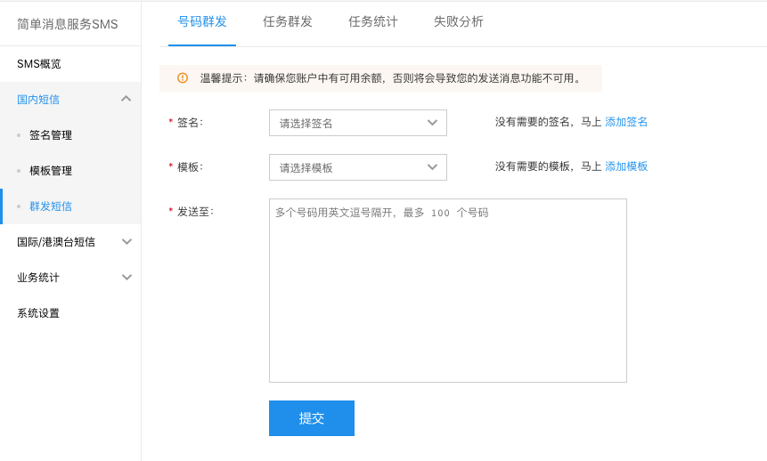This screenshot has height=461, width=767.
Task: Open the 失败分析 tab
Action: coord(459,21)
